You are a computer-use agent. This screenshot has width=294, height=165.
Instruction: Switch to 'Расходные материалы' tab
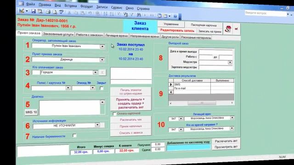tap(196, 38)
